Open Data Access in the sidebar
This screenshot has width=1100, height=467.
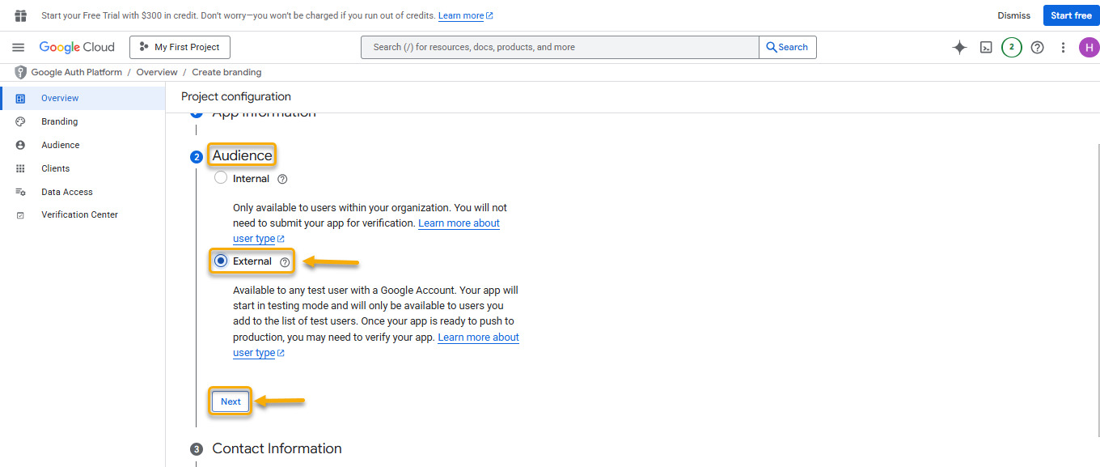coord(67,192)
